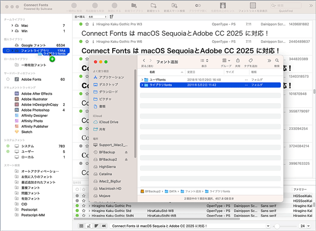Click the 新規セット folder icon

tap(154, 5)
